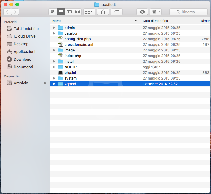211x194 pixels.
Task: Select the index.php file name
Action: point(73,56)
